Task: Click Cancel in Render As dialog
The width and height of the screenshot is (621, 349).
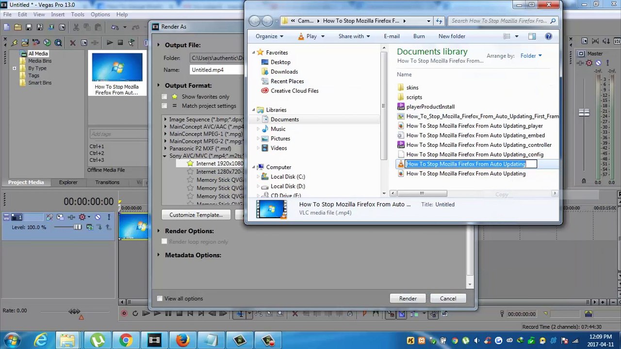Action: tap(448, 299)
